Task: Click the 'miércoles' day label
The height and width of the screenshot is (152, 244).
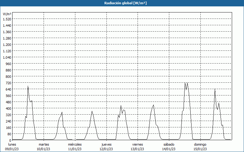Action: tap(75, 144)
